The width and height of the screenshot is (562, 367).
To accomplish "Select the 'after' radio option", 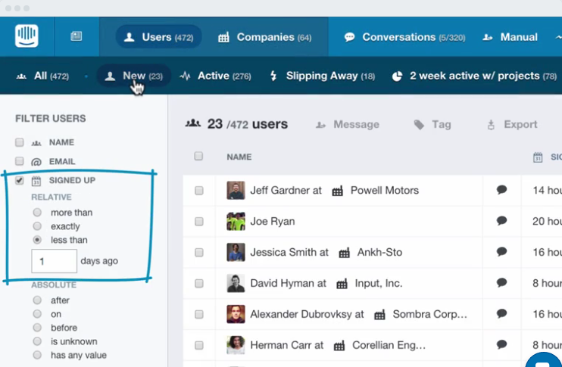I will click(x=37, y=300).
